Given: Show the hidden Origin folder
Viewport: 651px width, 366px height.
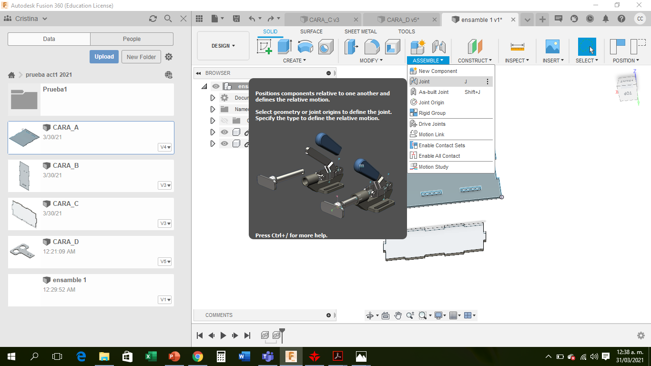Looking at the screenshot, I should (224, 121).
